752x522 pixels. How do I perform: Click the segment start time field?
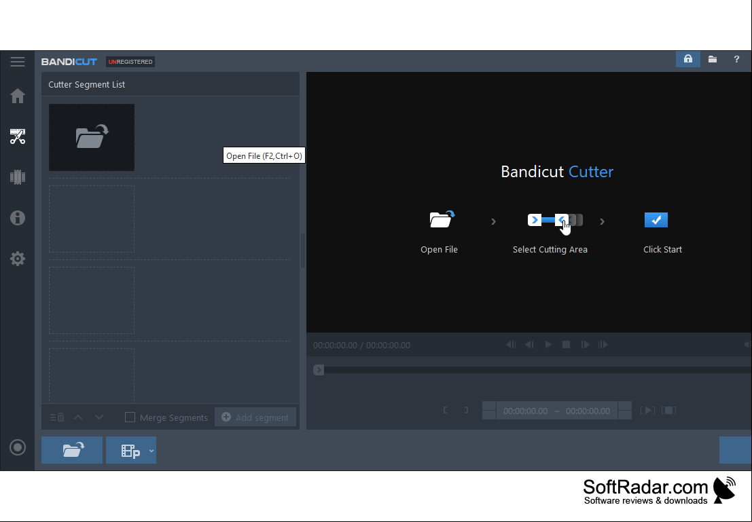tap(525, 411)
